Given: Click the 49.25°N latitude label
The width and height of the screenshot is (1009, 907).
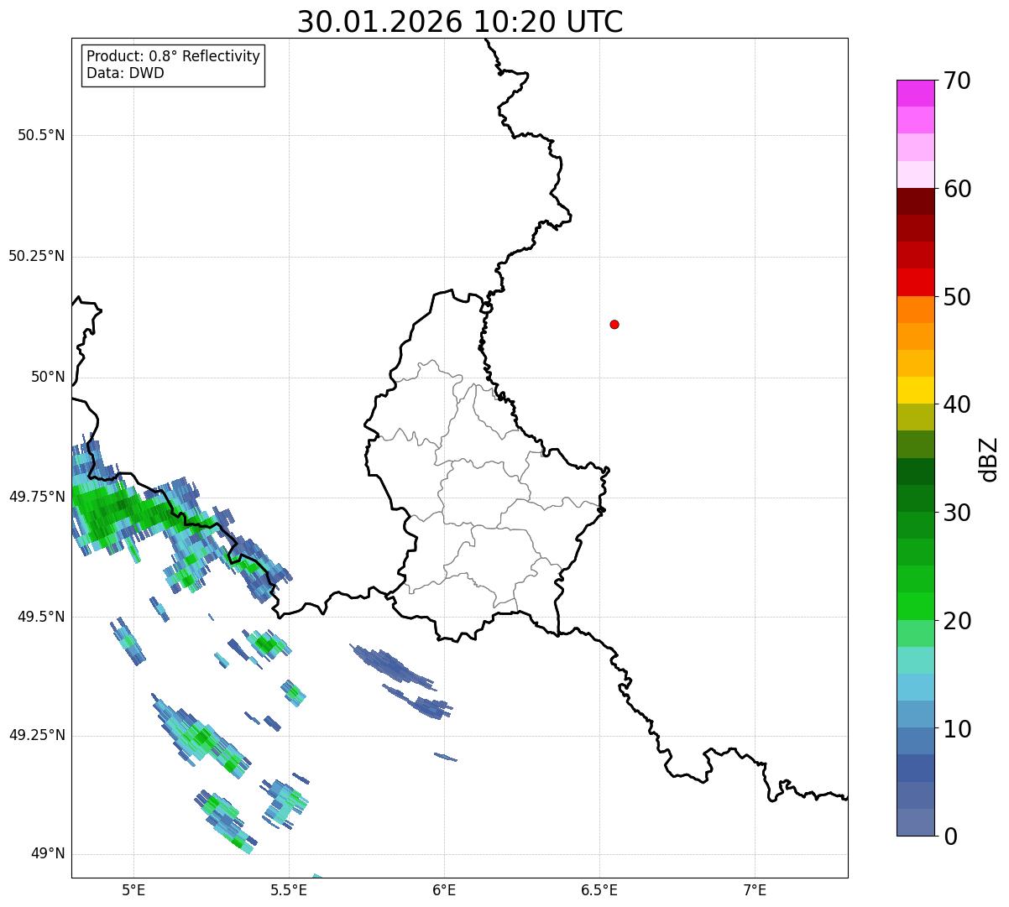Looking at the screenshot, I should coord(37,735).
